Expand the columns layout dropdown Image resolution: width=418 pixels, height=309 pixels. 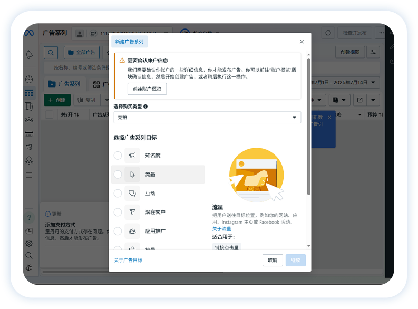click(x=339, y=100)
